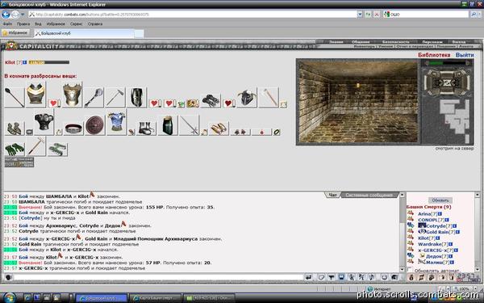484x303 pixels.
Task: Toggle the auto-refresh checkbox under player list
Action: (x=410, y=270)
